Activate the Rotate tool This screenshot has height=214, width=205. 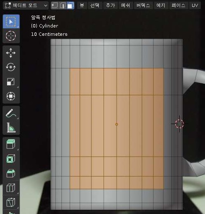tap(11, 67)
